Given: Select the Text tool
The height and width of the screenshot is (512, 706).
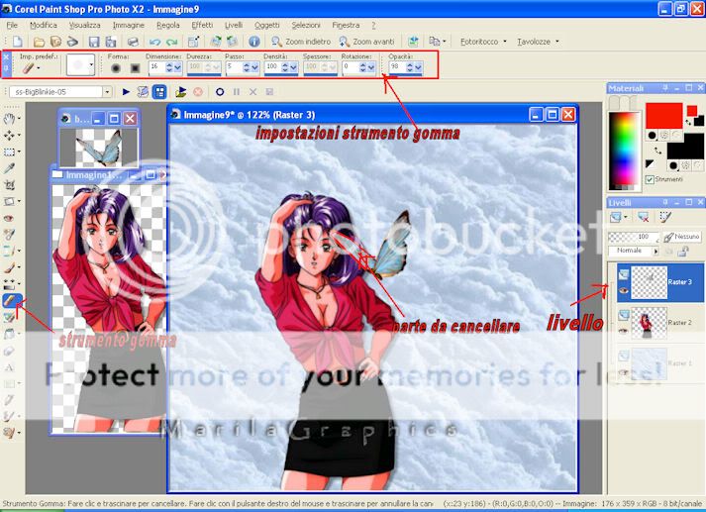Looking at the screenshot, I should [9, 367].
